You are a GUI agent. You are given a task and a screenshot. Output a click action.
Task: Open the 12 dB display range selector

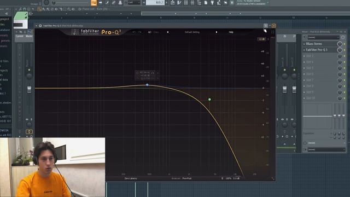pyautogui.click(x=261, y=39)
